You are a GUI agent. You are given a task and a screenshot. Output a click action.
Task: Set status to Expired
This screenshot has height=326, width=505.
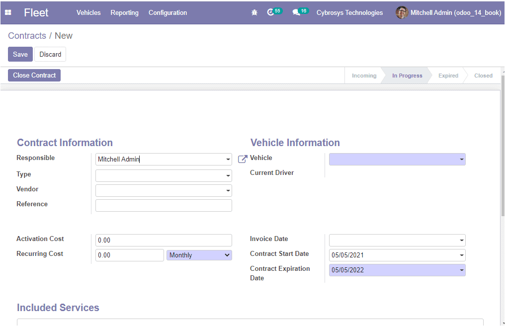tap(448, 76)
